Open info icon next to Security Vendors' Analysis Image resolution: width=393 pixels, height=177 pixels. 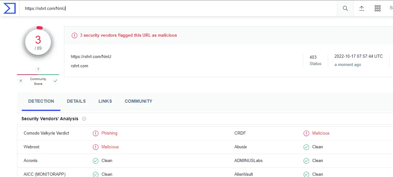click(84, 119)
